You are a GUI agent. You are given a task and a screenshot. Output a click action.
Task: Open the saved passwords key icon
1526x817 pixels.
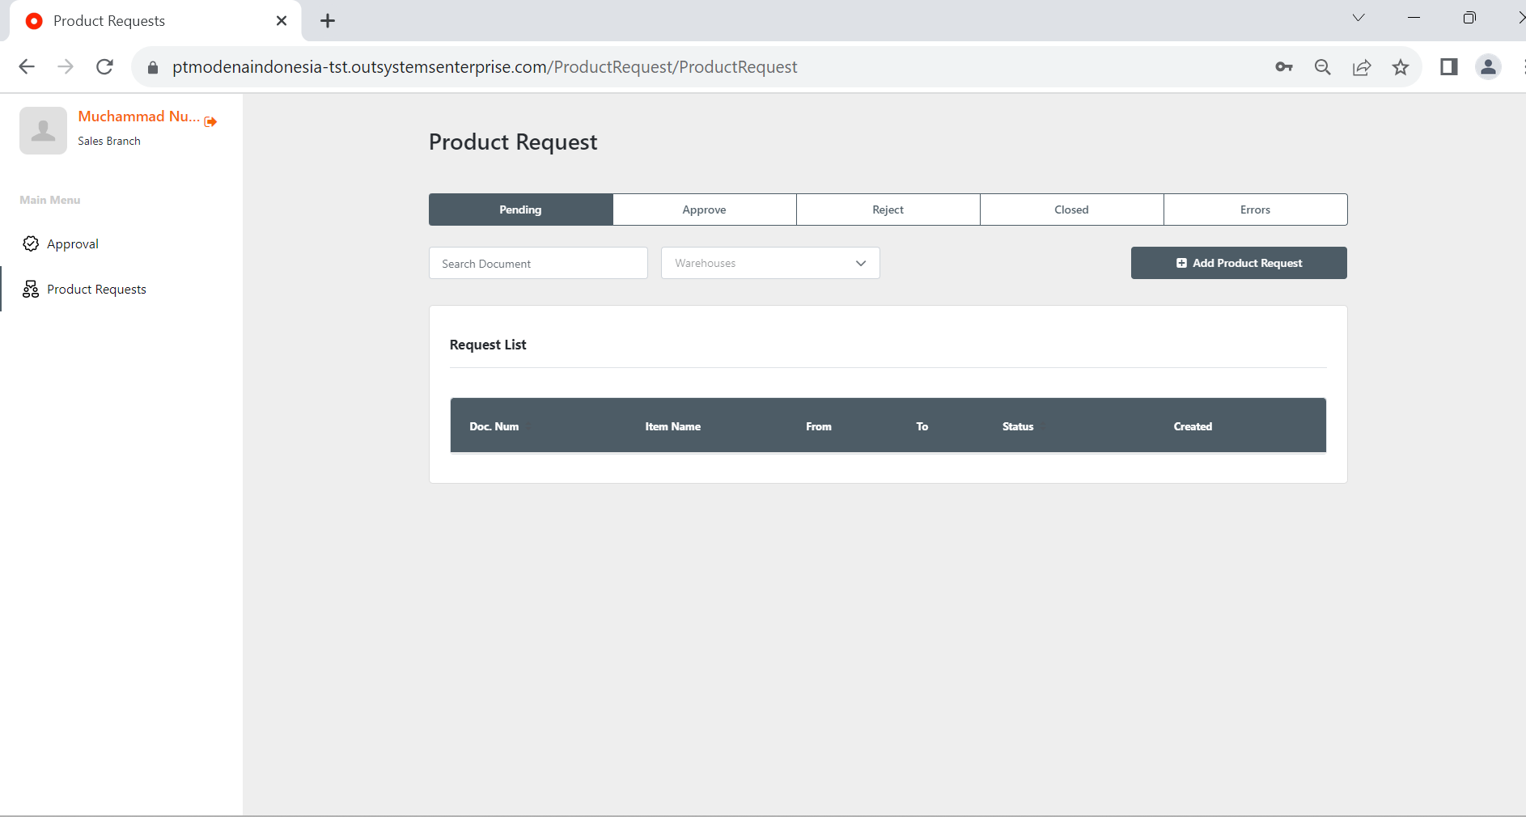coord(1284,67)
